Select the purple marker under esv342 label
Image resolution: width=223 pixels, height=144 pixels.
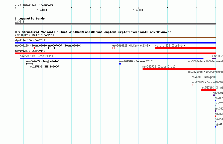(215, 111)
